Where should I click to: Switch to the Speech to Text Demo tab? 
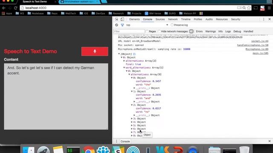pyautogui.click(x=35, y=2)
